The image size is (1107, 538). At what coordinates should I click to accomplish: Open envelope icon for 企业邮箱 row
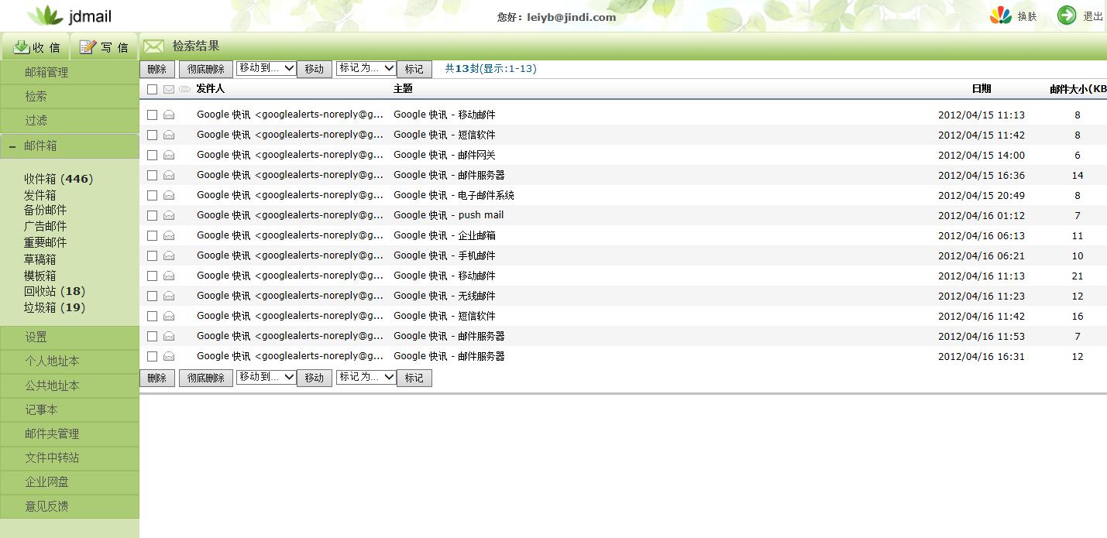pos(169,235)
